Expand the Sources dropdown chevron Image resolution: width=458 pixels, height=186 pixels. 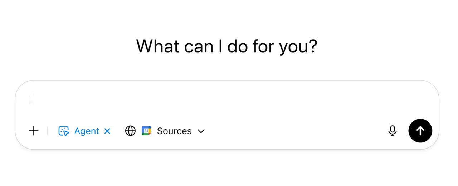point(201,131)
